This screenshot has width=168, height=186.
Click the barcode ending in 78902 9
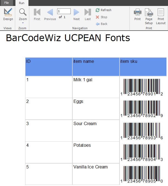coord(142,109)
